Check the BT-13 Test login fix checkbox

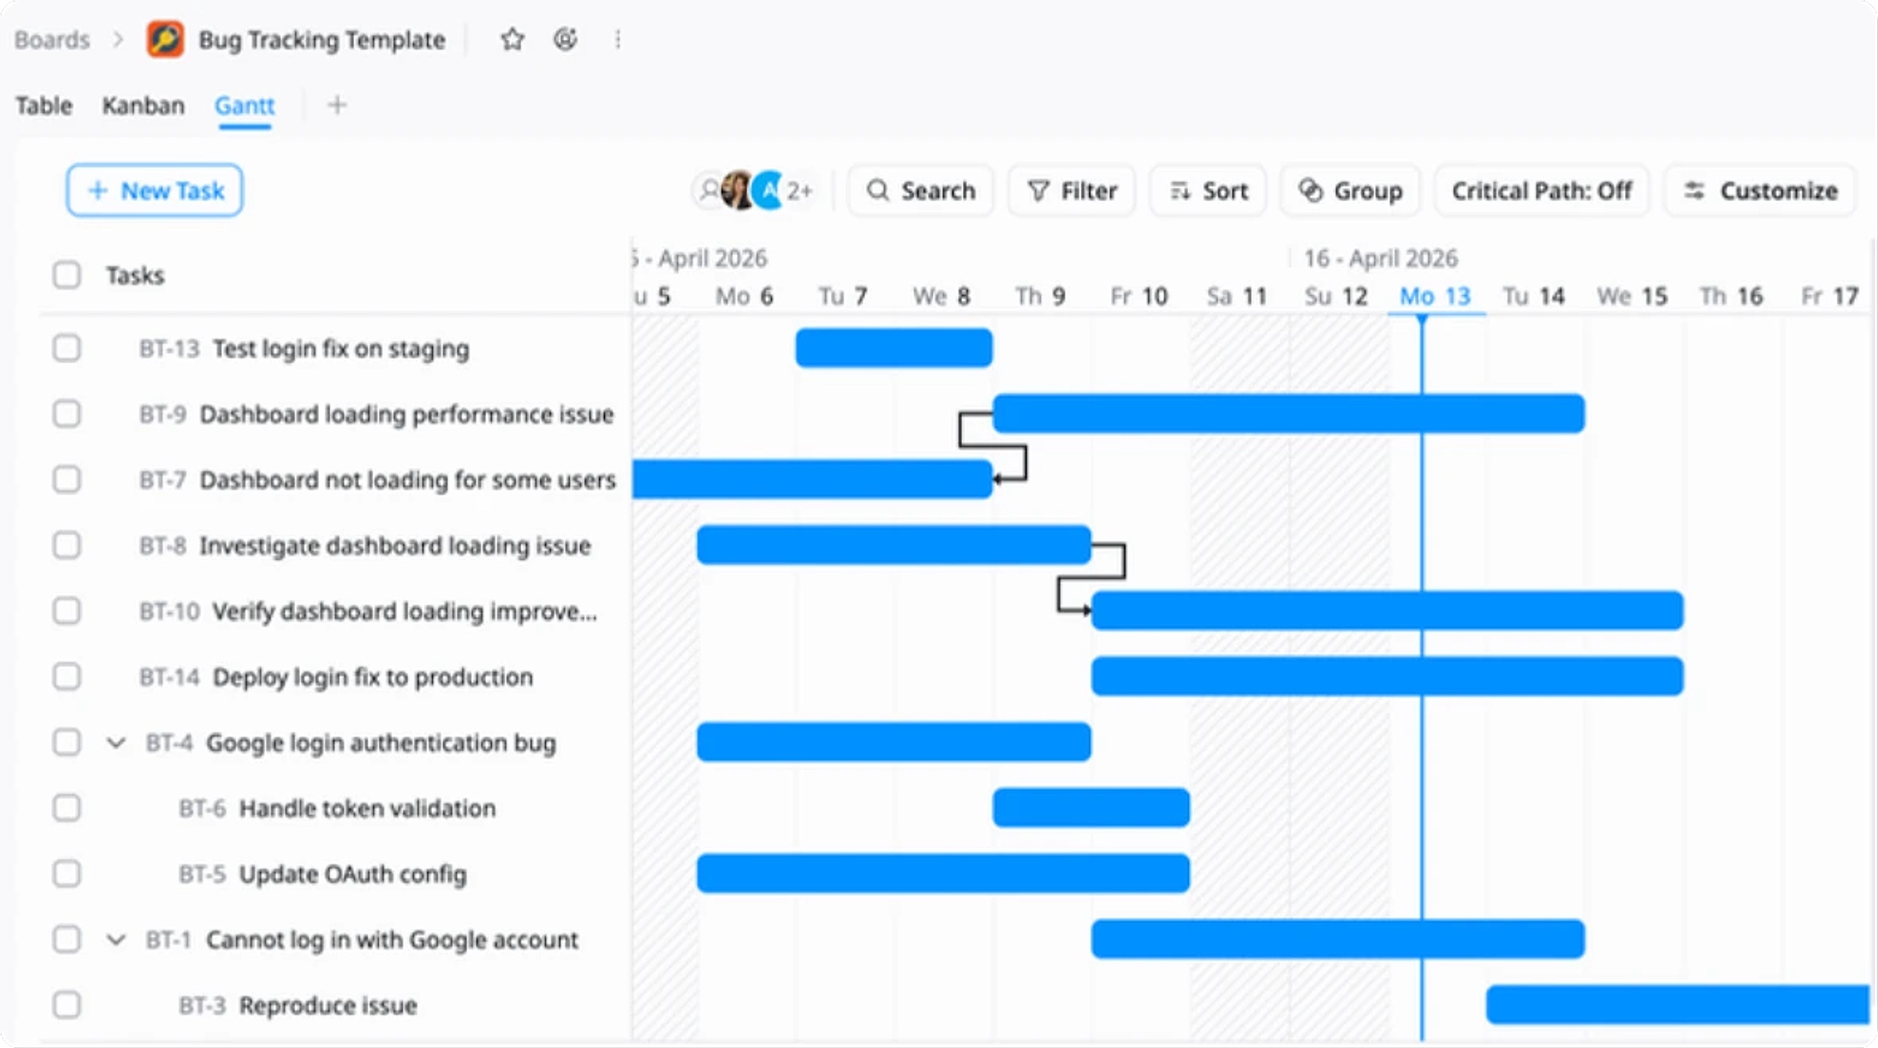[67, 348]
